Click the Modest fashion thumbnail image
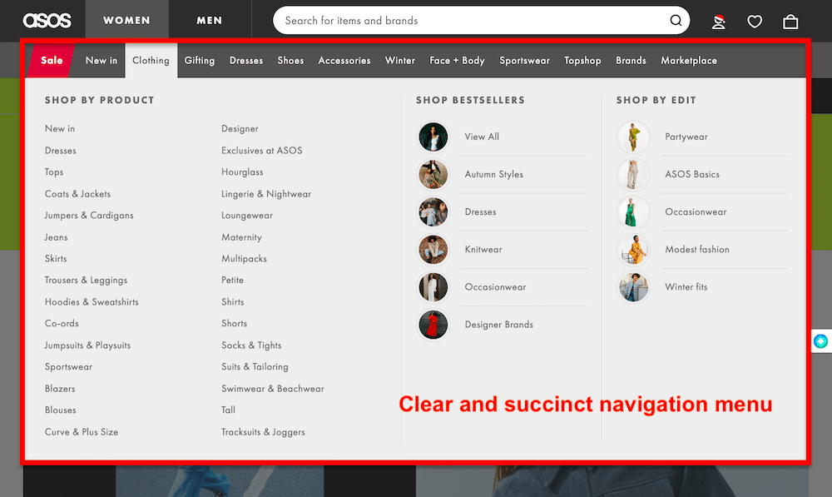The width and height of the screenshot is (832, 497). 633,250
